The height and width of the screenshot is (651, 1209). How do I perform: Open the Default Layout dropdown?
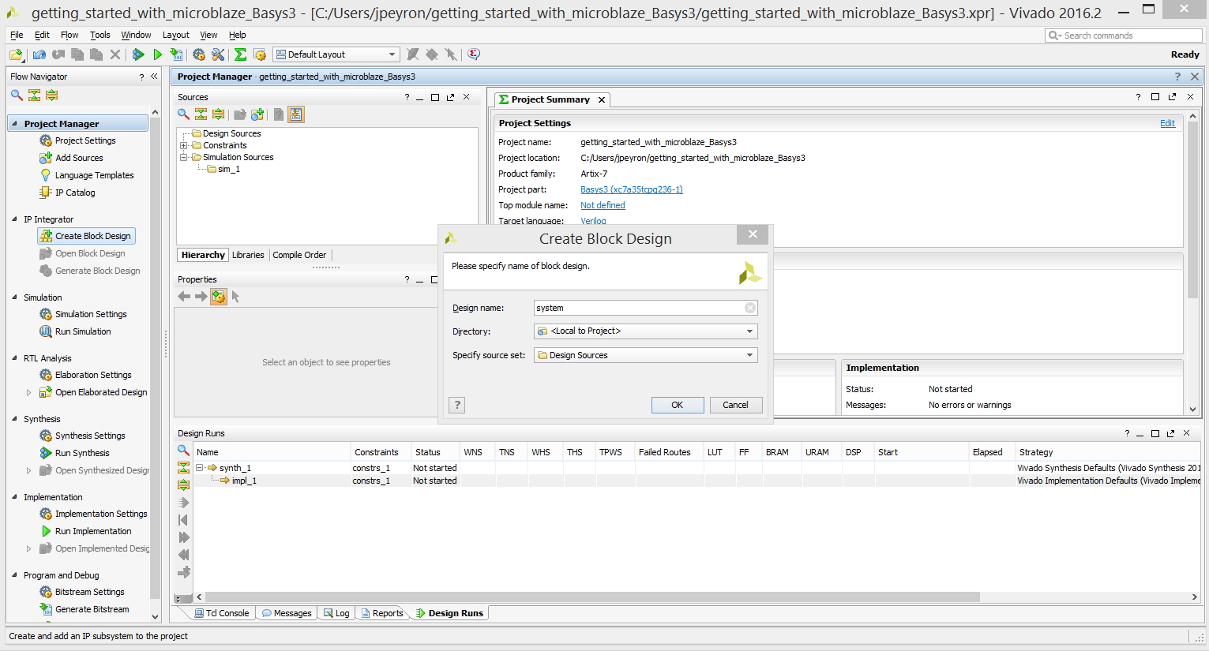click(336, 54)
